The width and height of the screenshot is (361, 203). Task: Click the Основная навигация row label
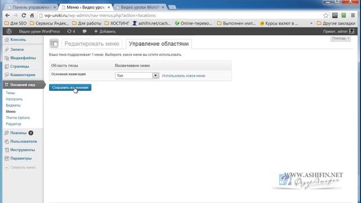pyautogui.click(x=68, y=74)
